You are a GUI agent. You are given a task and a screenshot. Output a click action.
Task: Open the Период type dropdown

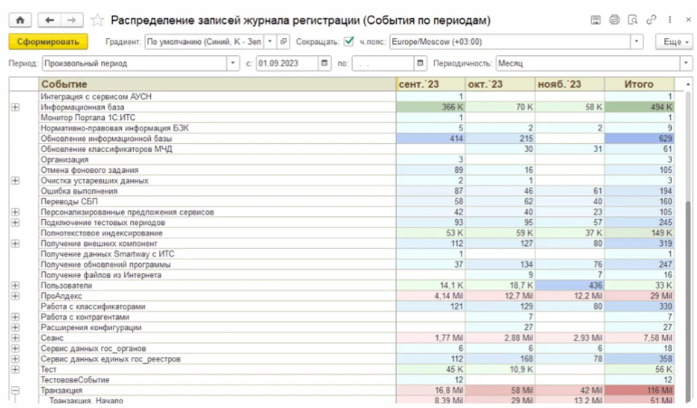click(x=232, y=63)
